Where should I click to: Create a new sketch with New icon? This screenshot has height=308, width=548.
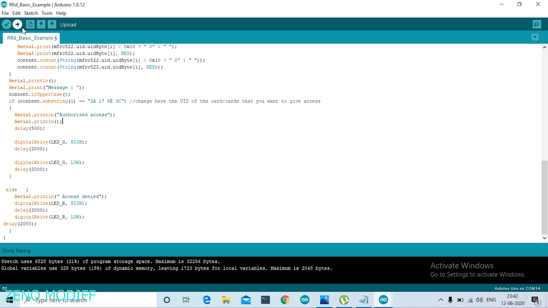click(30, 25)
